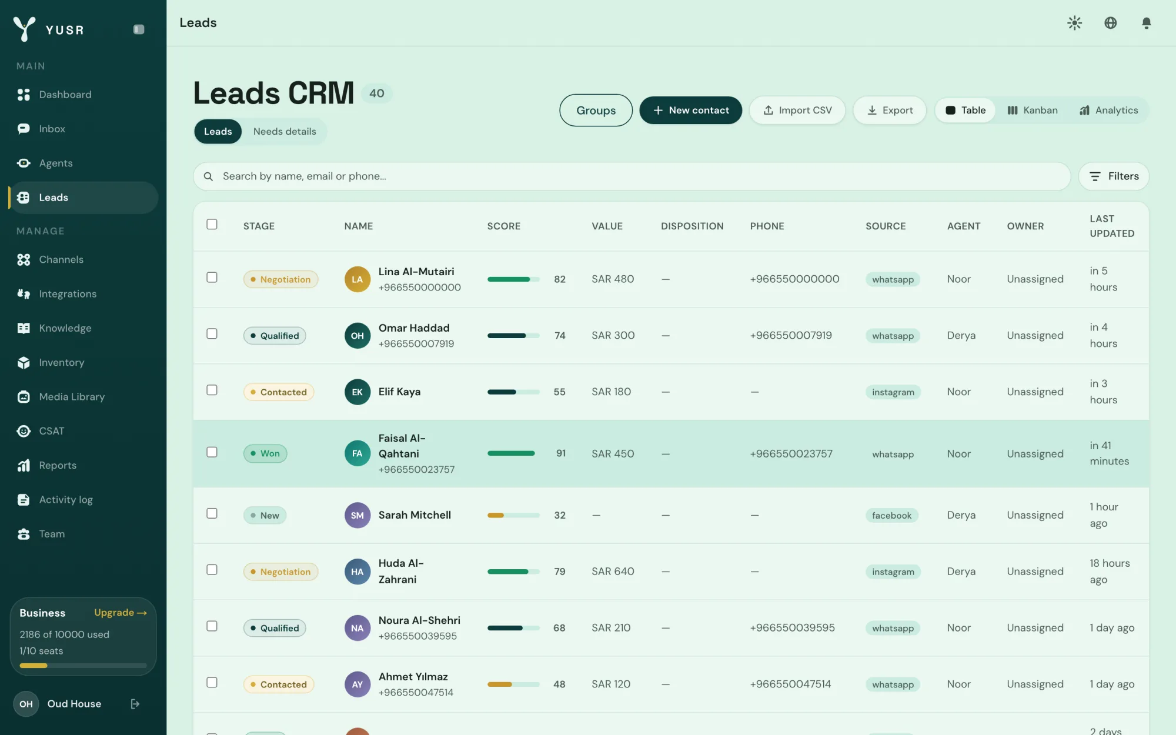Open Negotiation stage badge for Lina Al-Mutairi
This screenshot has height=735, width=1176.
tap(280, 279)
